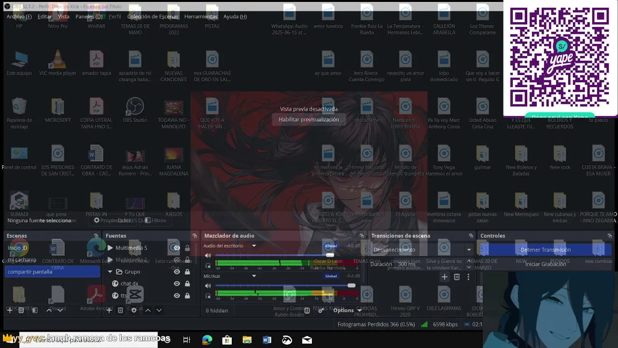Open the Paneles menu
This screenshot has height=348, width=618.
pos(89,16)
